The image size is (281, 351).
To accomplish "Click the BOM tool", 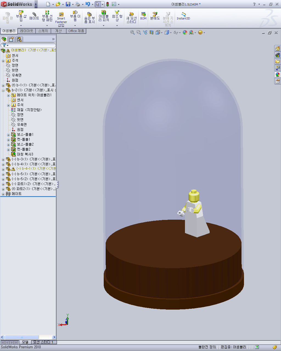I will point(143,16).
